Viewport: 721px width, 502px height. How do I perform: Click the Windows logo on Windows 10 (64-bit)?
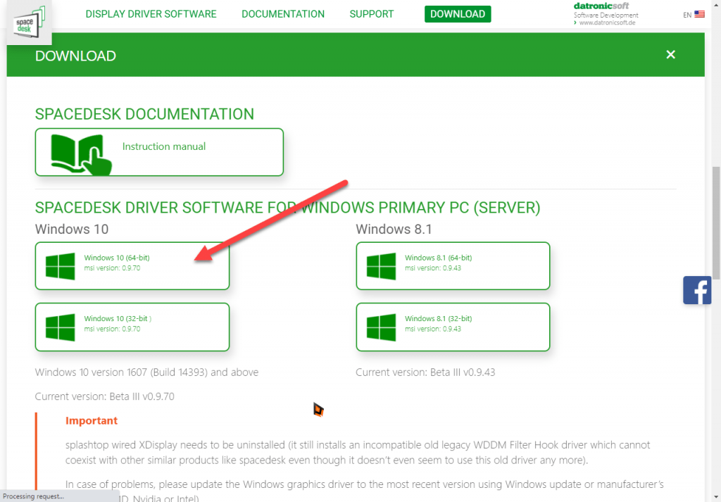pos(59,265)
